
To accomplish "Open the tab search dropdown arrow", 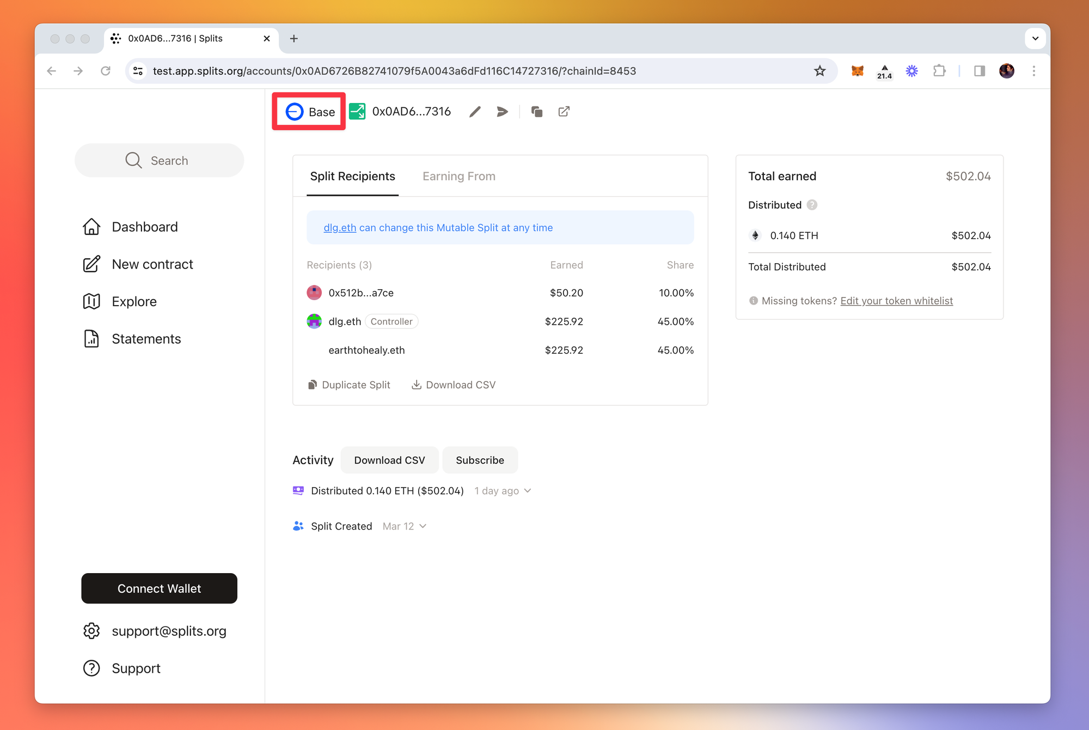I will [1035, 39].
